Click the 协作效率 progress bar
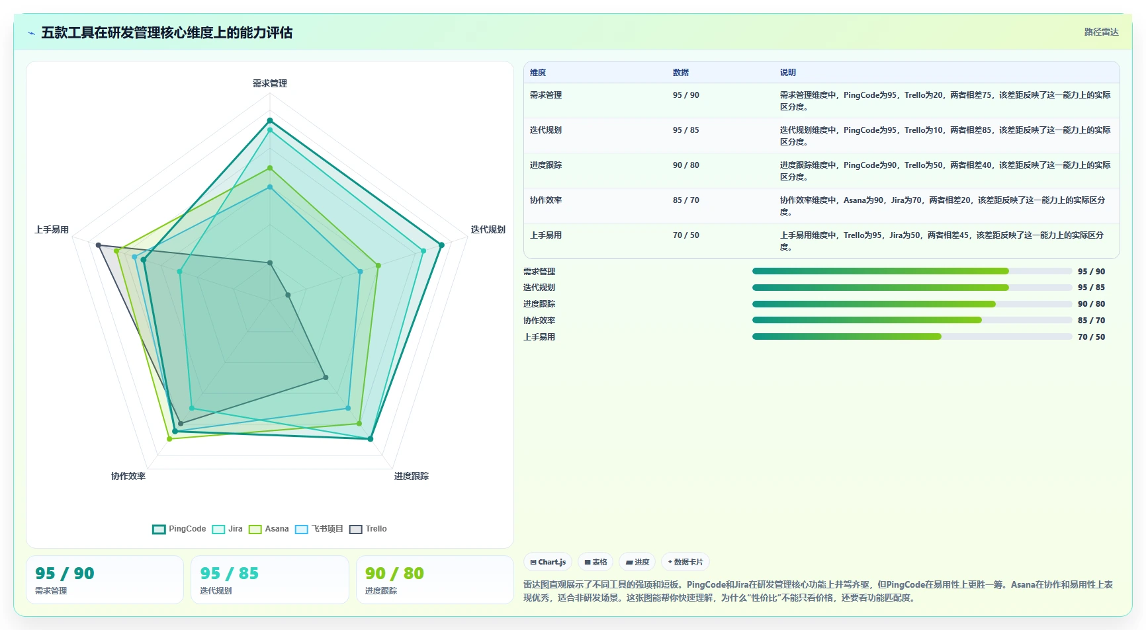Image resolution: width=1146 pixels, height=630 pixels. [x=912, y=320]
